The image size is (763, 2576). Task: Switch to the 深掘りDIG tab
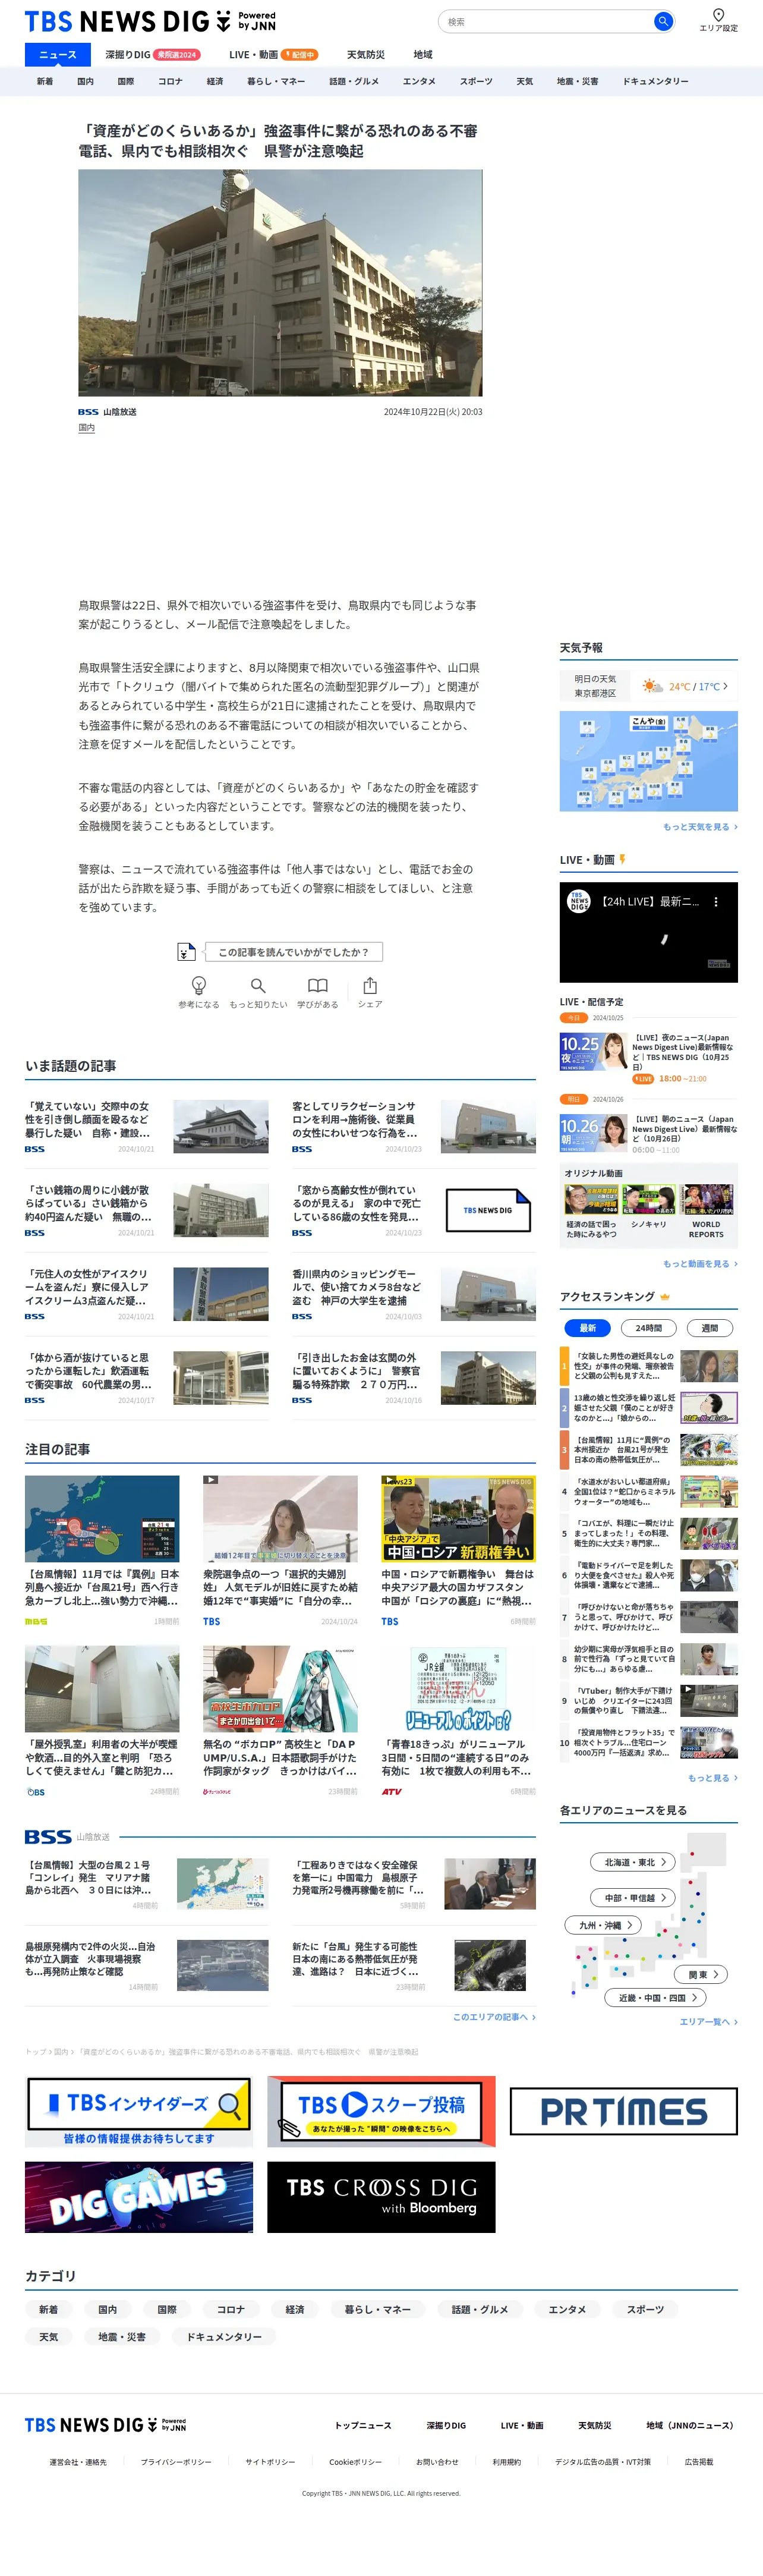pos(152,55)
